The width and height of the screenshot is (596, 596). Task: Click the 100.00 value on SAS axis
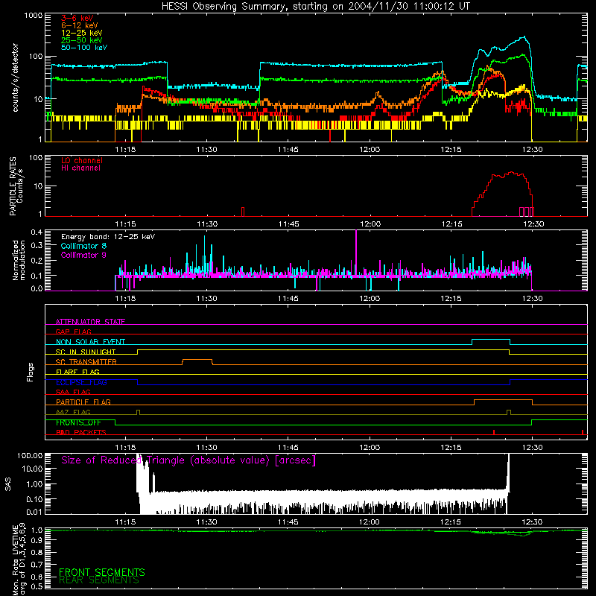[x=30, y=455]
